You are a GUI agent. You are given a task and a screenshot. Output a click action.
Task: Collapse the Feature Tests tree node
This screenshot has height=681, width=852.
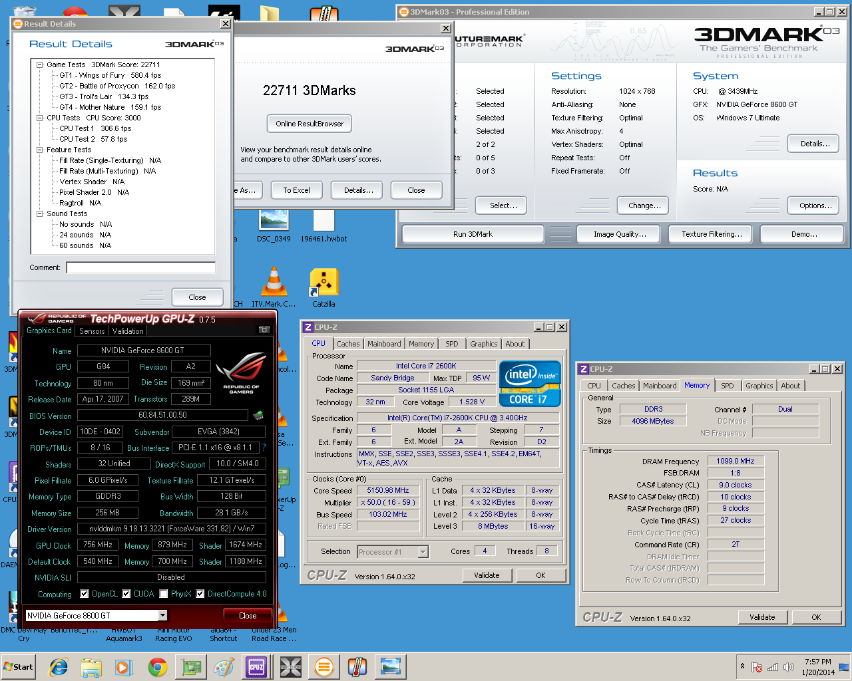click(39, 150)
